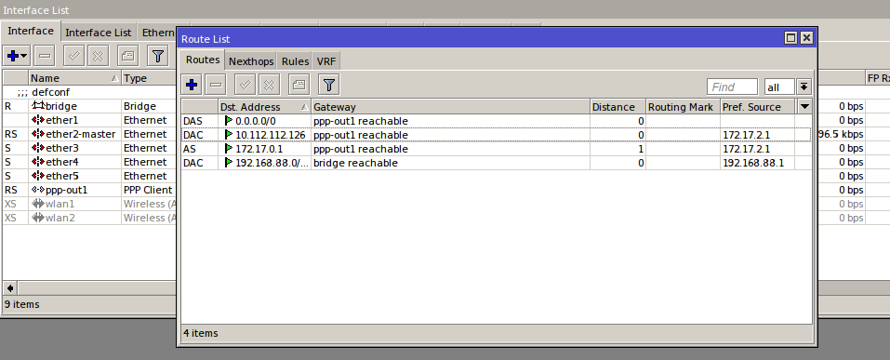Select ether4 interface row
Screen dimensions: 890x360
tap(89, 162)
